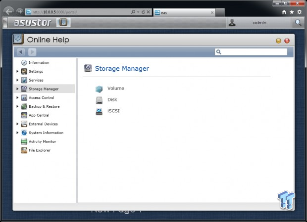Select the Information help topic
Image resolution: width=307 pixels, height=222 pixels.
pos(39,62)
